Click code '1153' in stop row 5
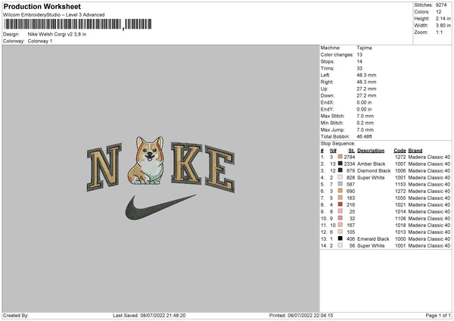Image resolution: width=454 pixels, height=321 pixels. 400,184
